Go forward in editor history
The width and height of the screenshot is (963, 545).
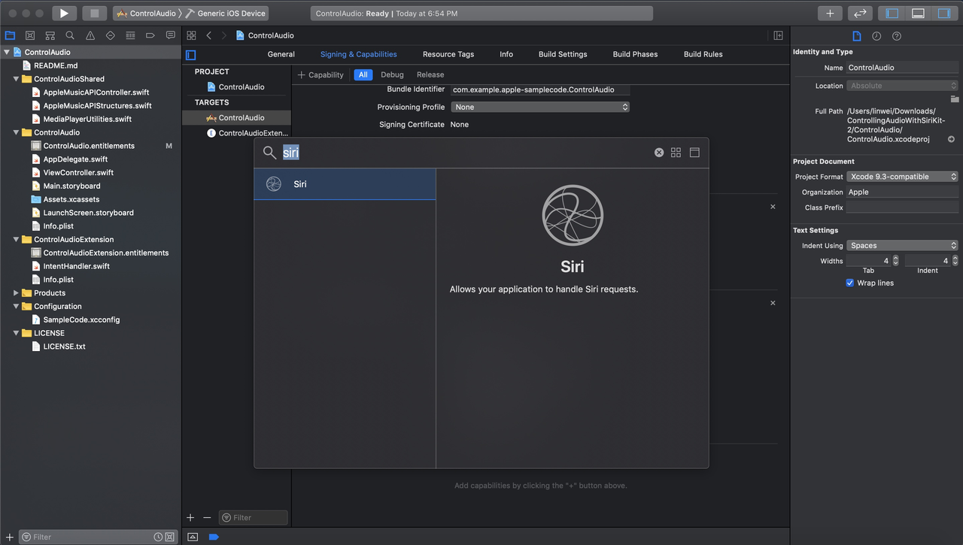pos(223,35)
